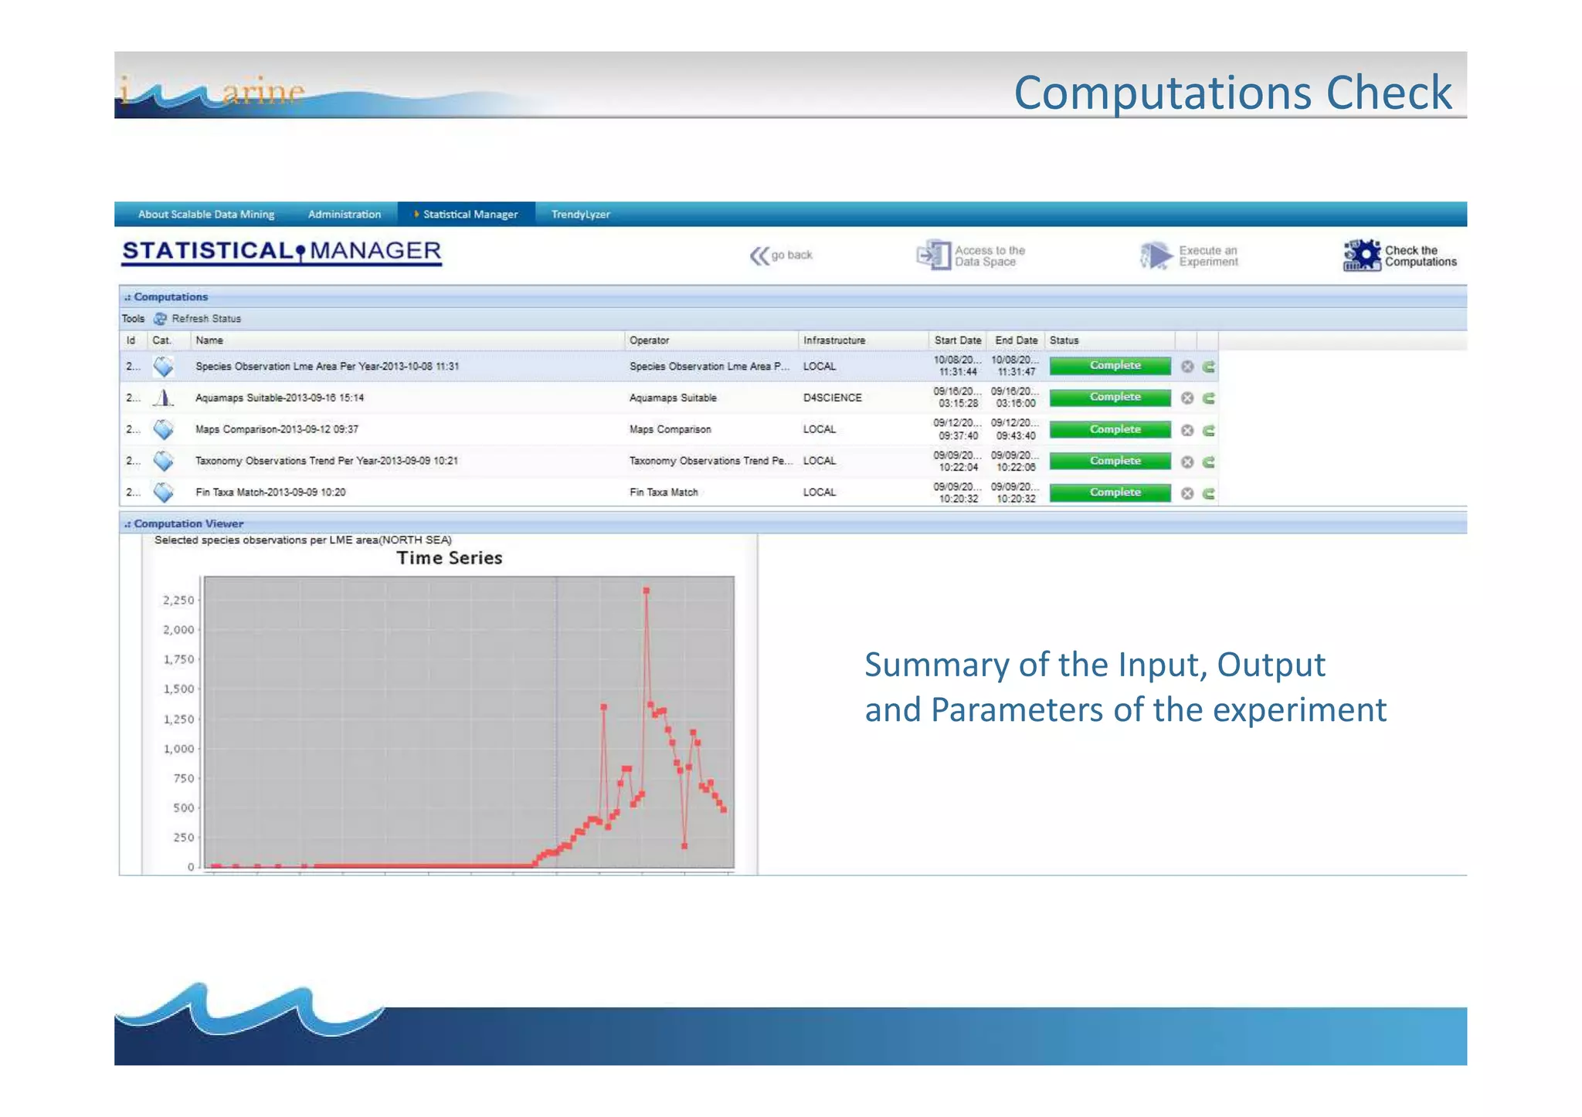
Task: Select Taxonomy Observations Trend Per Year computation
Action: (327, 461)
